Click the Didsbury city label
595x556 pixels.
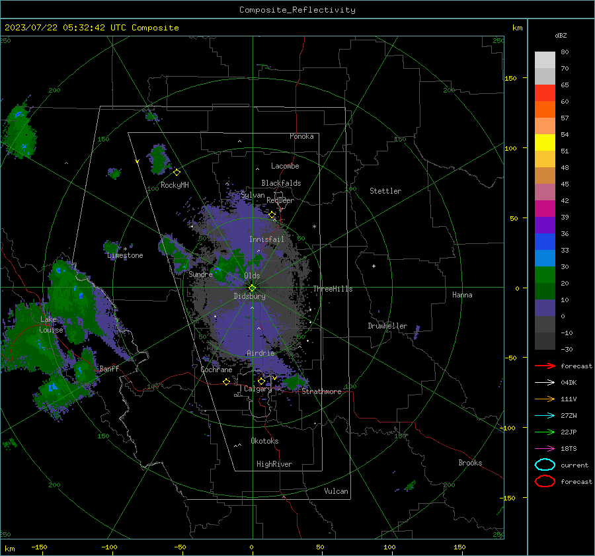[249, 296]
